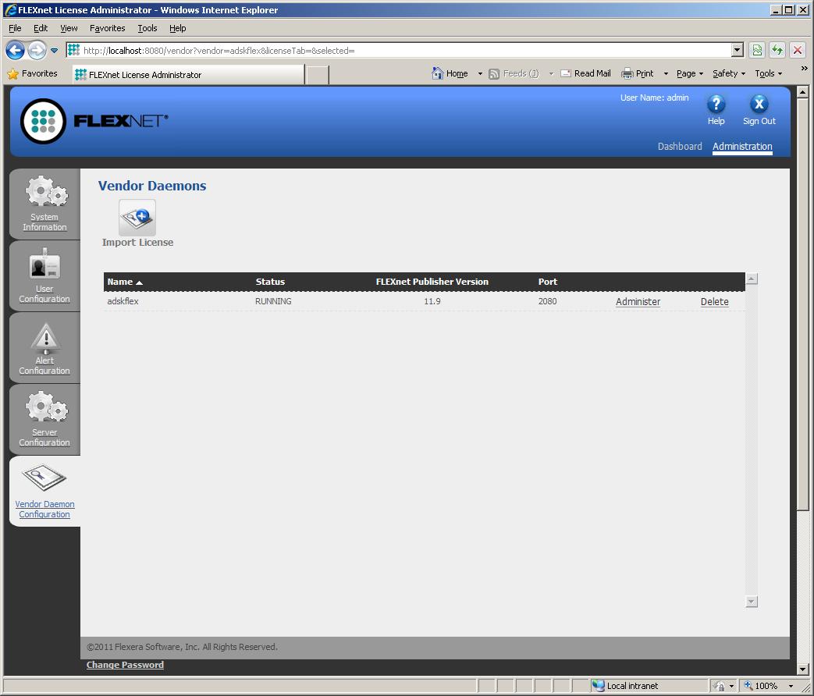Click Read Mail toolbar button
Screen dimensions: 814x696
coord(585,73)
